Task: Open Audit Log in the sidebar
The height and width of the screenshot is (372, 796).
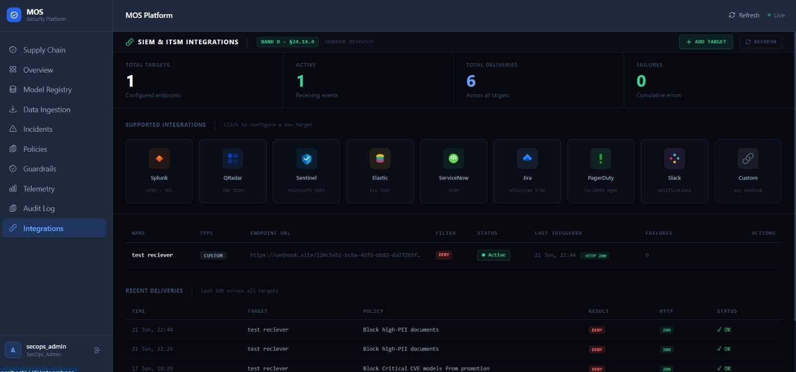Action: (54, 208)
